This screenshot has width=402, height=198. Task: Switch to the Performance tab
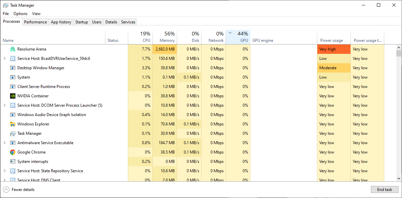(x=35, y=22)
